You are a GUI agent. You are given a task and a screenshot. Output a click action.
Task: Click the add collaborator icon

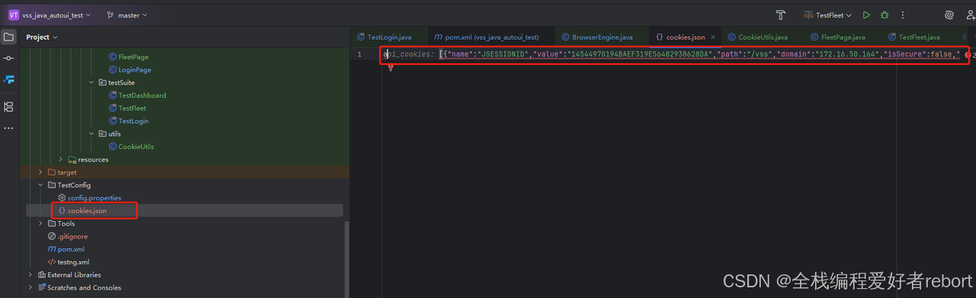pos(971,14)
